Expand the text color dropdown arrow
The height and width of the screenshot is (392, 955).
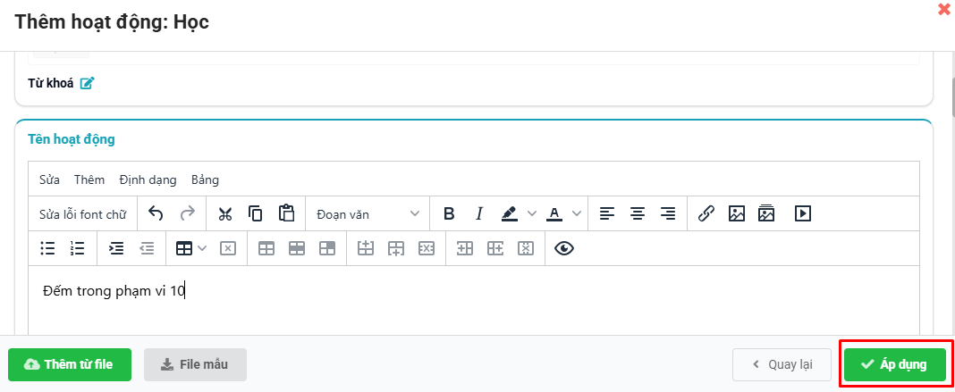tap(577, 213)
